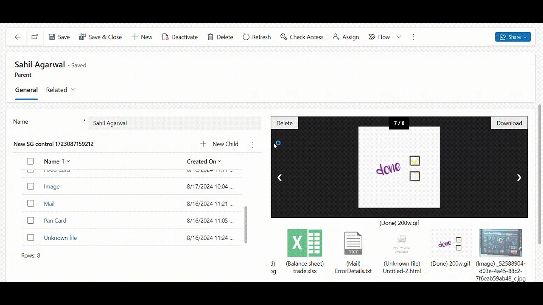Click the Name input field

[174, 123]
